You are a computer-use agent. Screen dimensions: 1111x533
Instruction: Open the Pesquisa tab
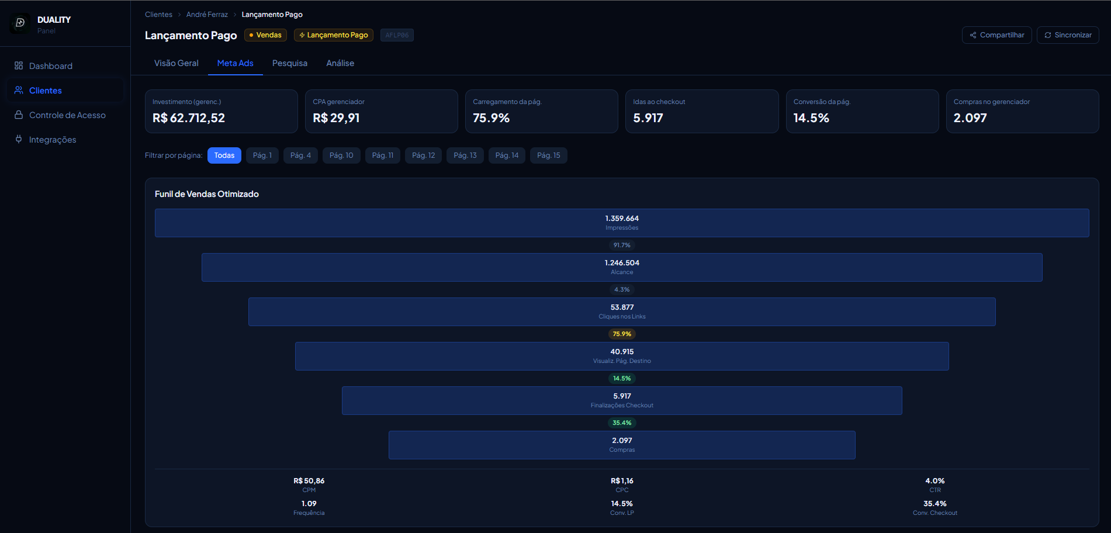point(290,63)
